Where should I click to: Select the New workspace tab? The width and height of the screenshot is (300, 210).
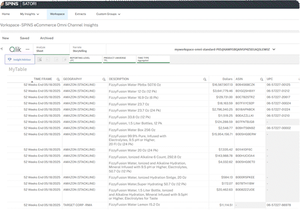pyautogui.click(x=6, y=38)
